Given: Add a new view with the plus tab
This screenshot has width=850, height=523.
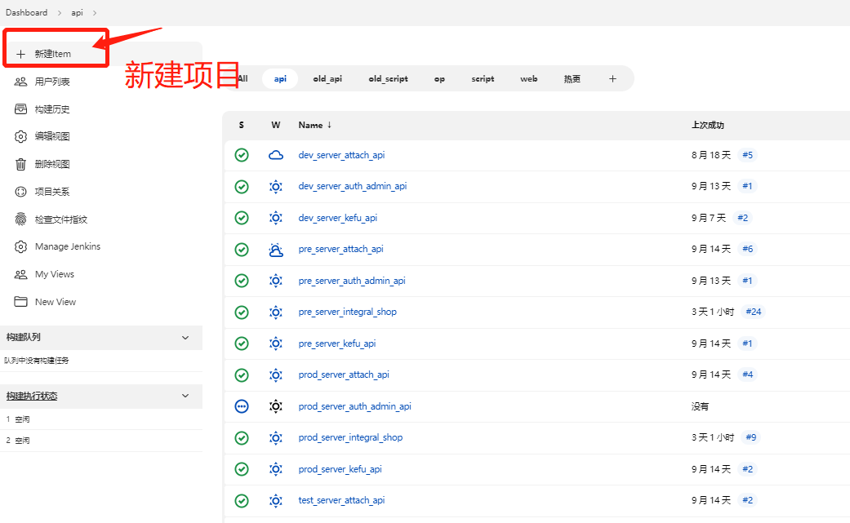Looking at the screenshot, I should click(x=612, y=79).
